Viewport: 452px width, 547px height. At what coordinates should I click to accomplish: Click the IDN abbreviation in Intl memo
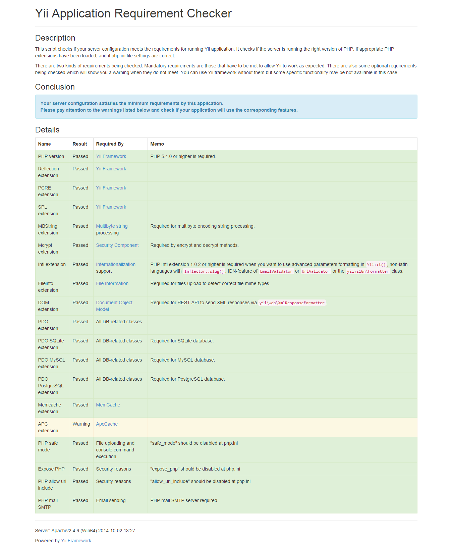[x=232, y=271]
